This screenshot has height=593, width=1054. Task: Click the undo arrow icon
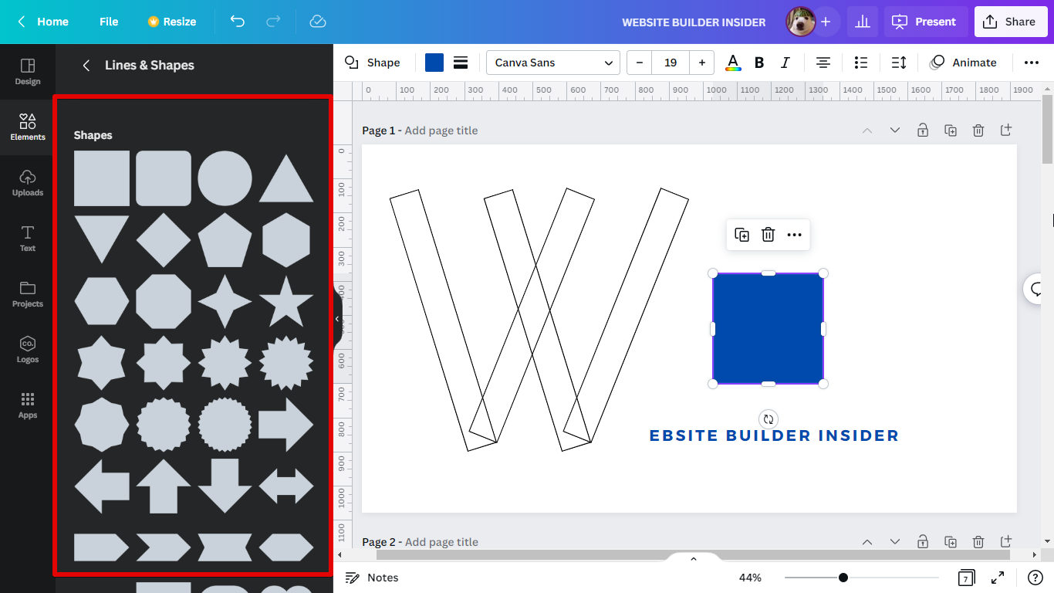tap(238, 22)
